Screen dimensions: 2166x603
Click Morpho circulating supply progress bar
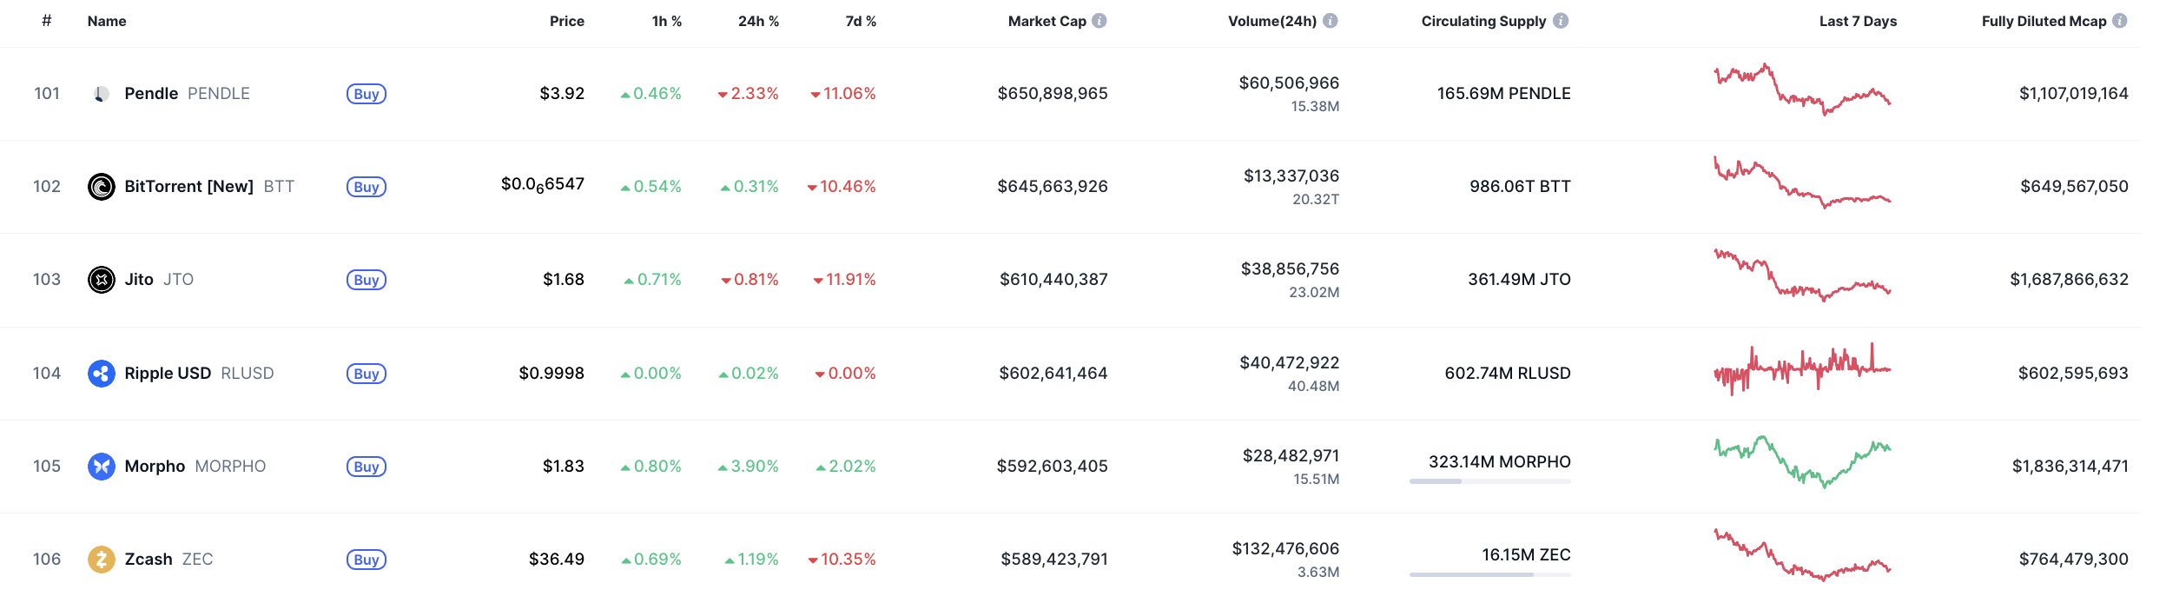[1489, 481]
